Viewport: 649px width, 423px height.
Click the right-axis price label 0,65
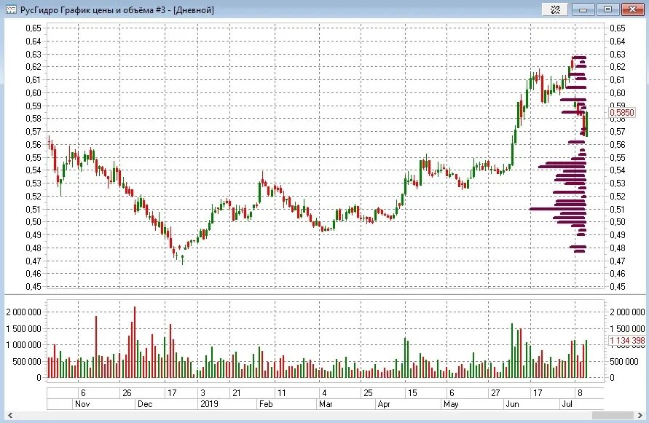(x=618, y=28)
